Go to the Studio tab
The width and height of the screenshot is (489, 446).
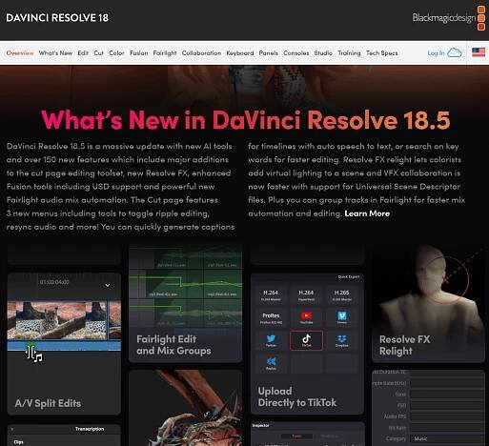point(323,53)
